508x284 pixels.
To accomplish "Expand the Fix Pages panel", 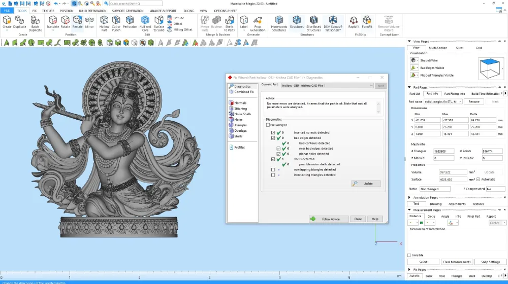I will pos(409,269).
